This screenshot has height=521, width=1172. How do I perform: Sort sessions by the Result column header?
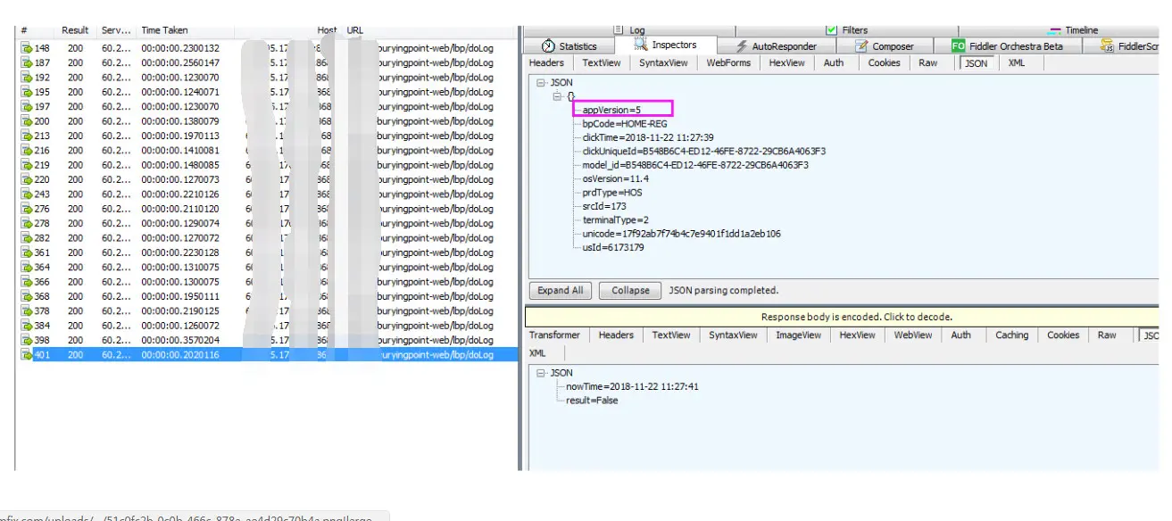point(75,30)
